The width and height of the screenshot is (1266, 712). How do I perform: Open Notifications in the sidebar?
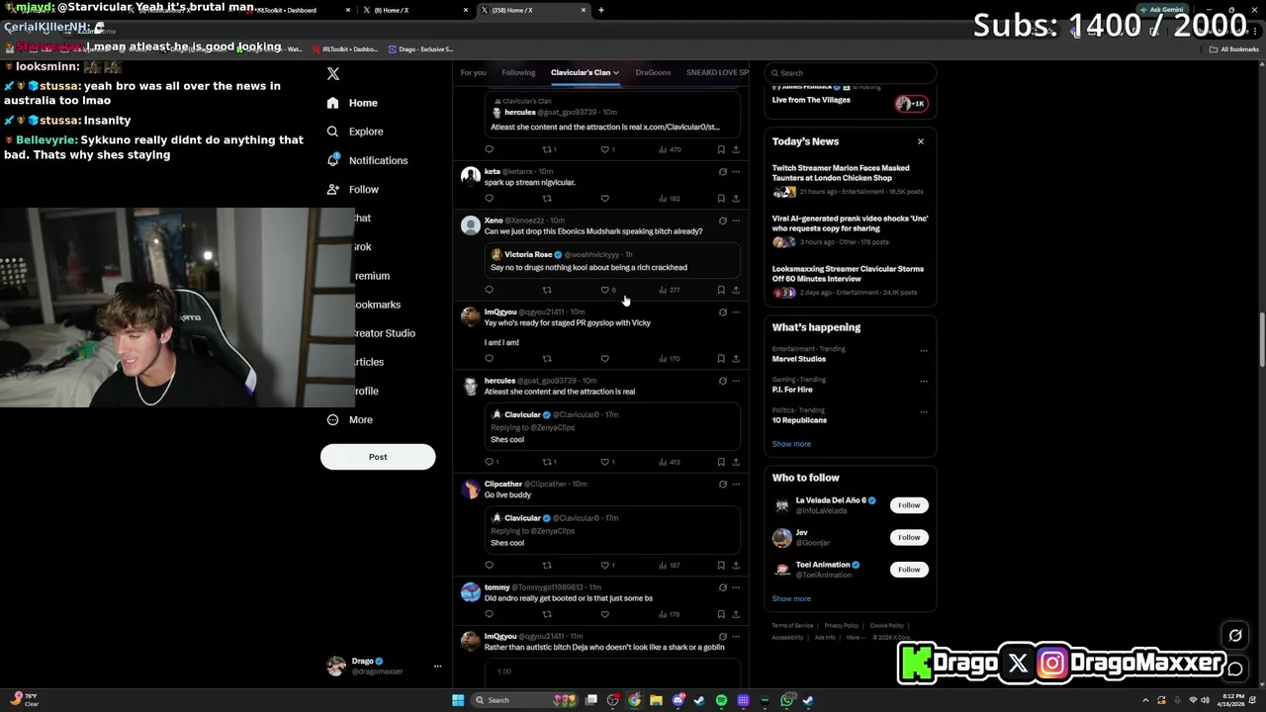point(366,160)
